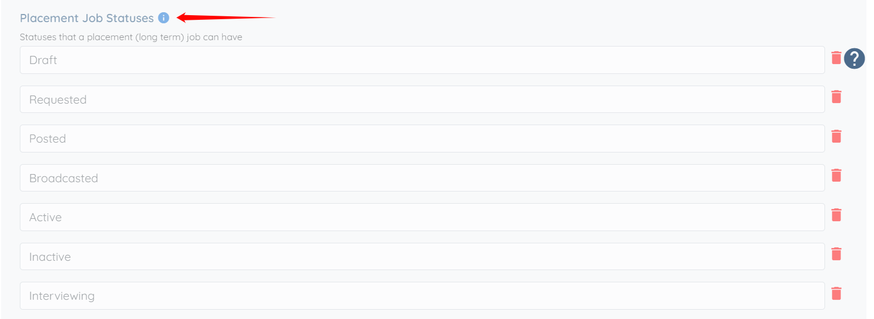Click the word Draft inside first field
This screenshot has height=319, width=874.
[x=43, y=60]
